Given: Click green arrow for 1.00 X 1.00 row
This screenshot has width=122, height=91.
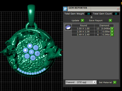Looking at the screenshot, I should 112,29.
